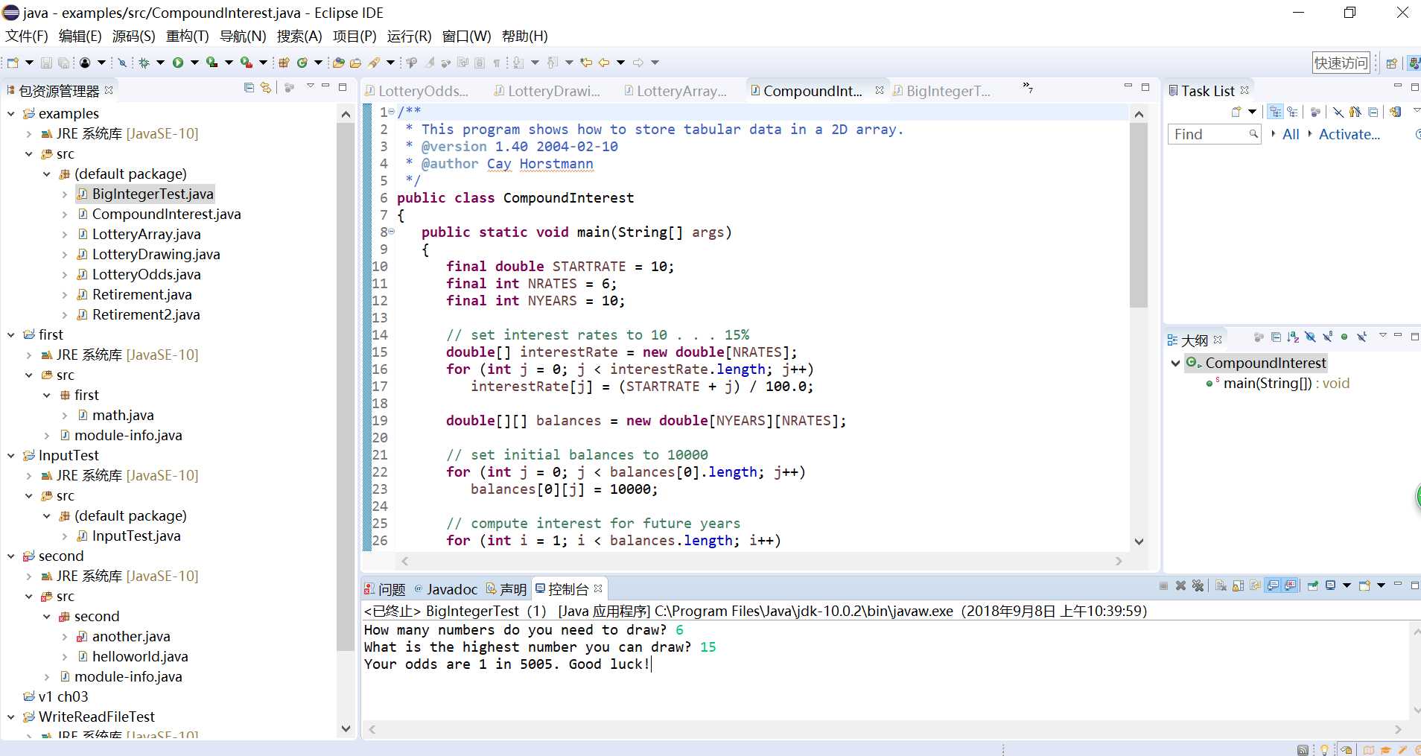Select CompoundInterest.java in the package explorer

point(166,215)
